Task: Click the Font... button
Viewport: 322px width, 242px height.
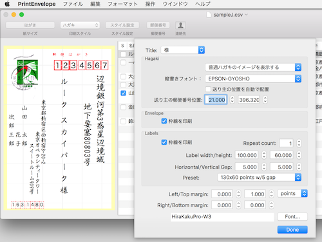Action: click(292, 217)
